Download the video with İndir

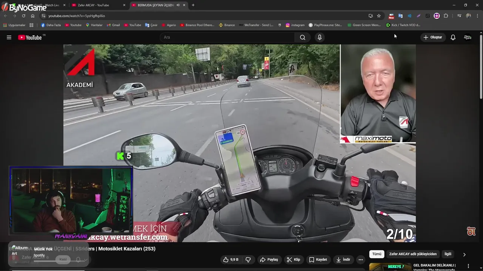click(x=343, y=260)
